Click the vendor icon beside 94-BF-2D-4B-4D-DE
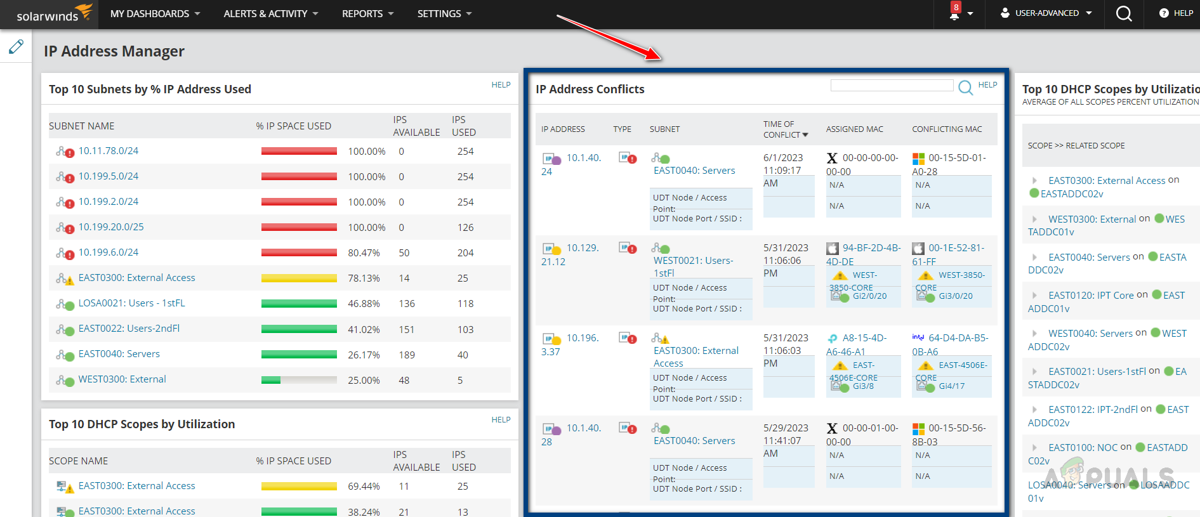1200x517 pixels. pos(833,249)
